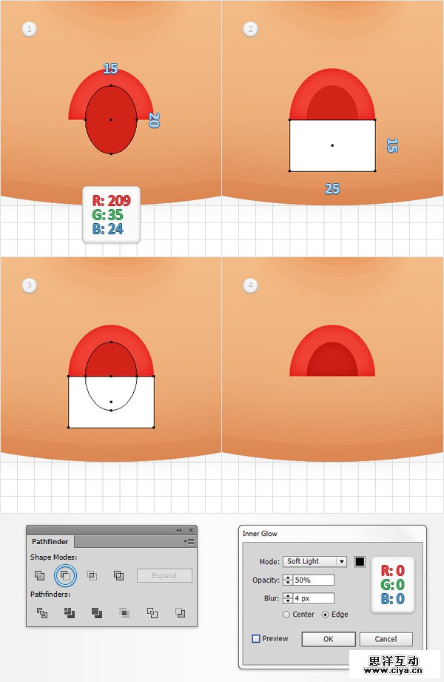444x682 pixels.
Task: Collapse the Pathfinder panel with double arrows
Action: pos(179,530)
